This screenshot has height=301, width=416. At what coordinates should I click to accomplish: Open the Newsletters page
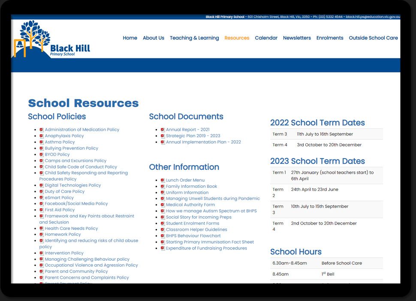click(297, 38)
